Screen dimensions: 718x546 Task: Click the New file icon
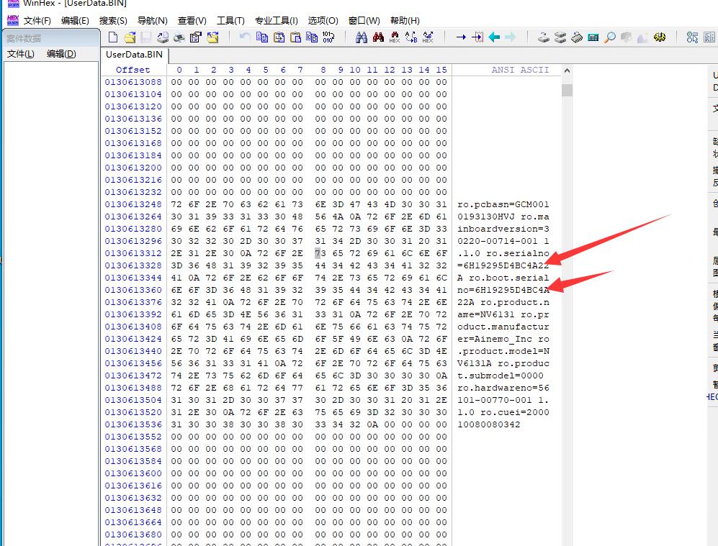pos(113,37)
